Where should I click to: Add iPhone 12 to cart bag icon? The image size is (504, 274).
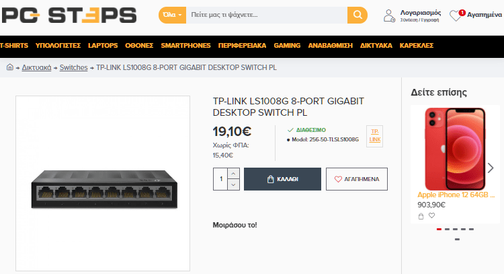421,216
